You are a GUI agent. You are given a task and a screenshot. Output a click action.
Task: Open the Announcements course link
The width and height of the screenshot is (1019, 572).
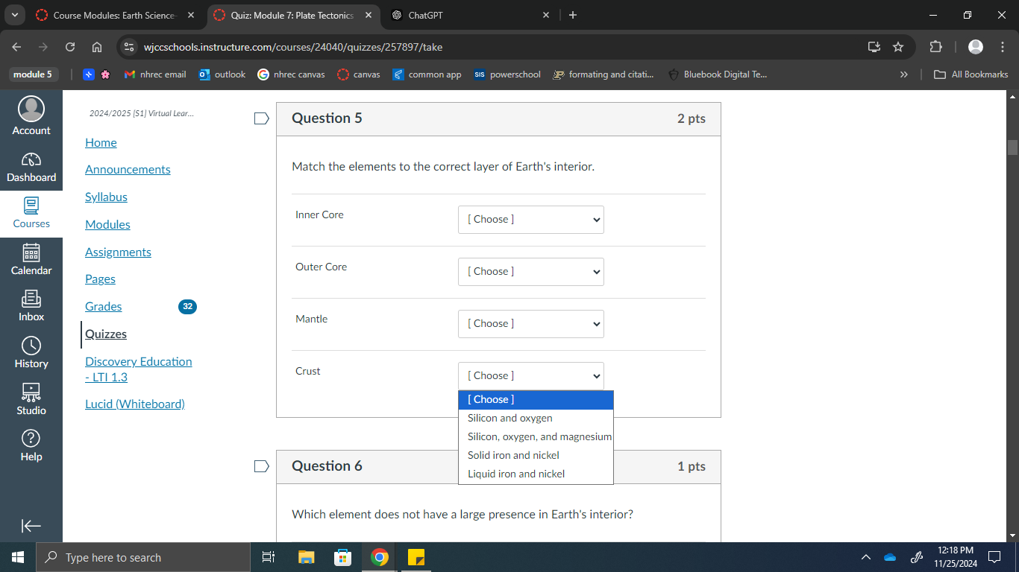pyautogui.click(x=128, y=169)
